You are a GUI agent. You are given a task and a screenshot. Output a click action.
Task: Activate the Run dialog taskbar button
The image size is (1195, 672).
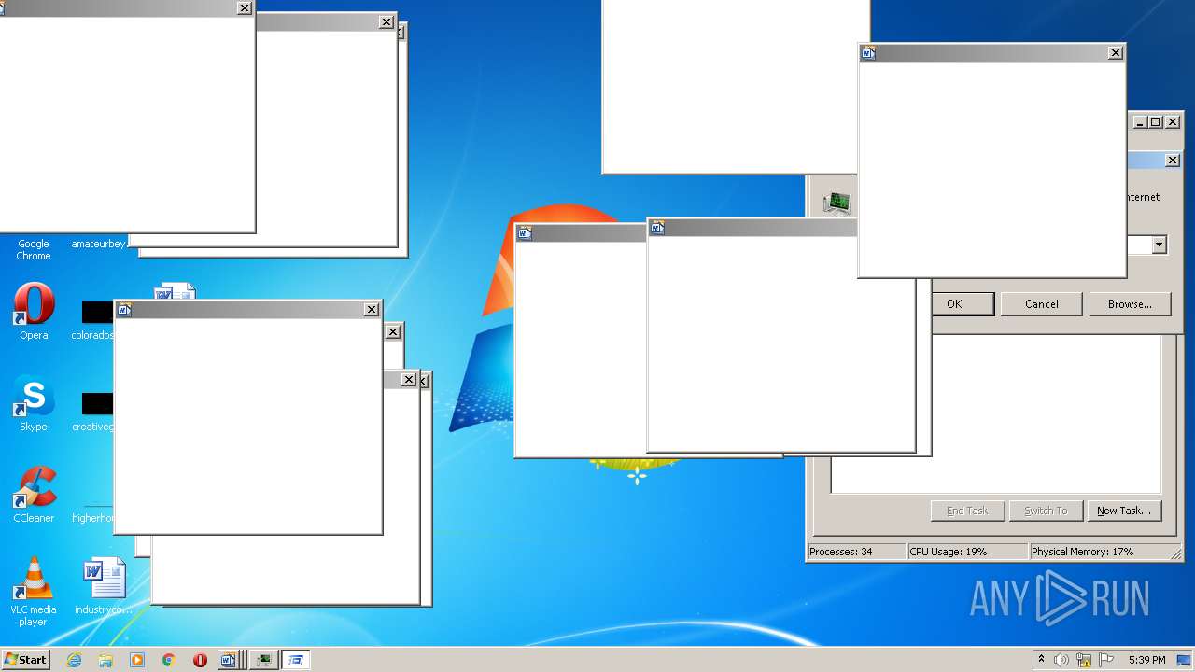[x=296, y=660]
